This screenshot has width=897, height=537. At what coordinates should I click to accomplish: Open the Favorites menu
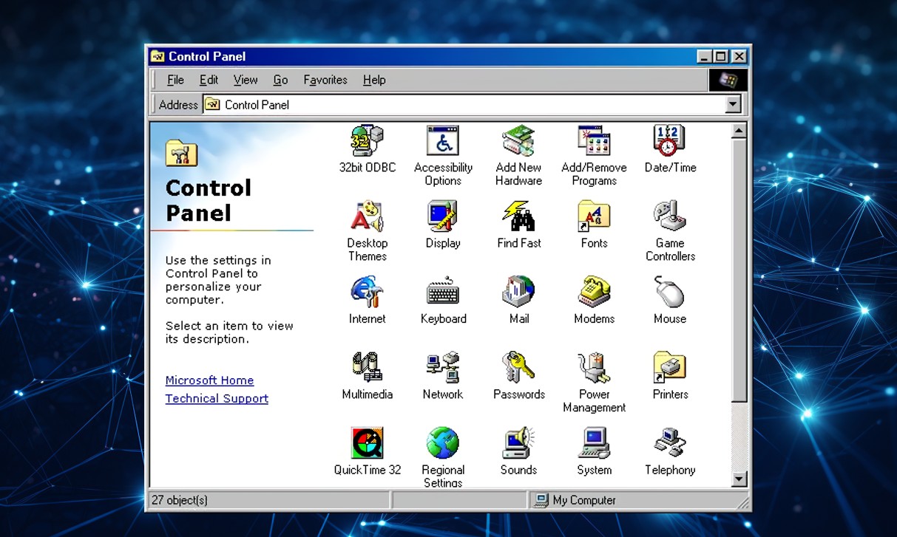click(x=325, y=80)
